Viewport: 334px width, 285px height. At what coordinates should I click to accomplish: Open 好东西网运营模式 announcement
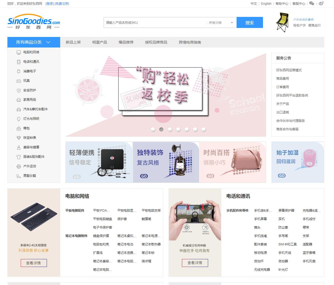click(289, 70)
